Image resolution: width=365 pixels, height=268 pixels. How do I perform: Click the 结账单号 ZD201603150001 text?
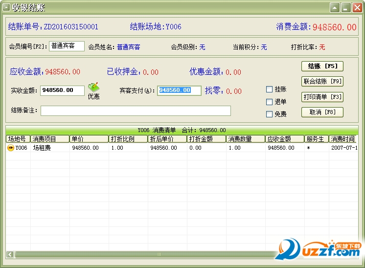pos(53,26)
